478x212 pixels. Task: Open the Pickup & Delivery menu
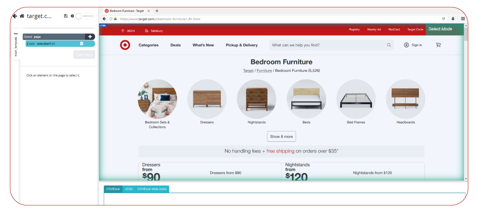click(242, 45)
